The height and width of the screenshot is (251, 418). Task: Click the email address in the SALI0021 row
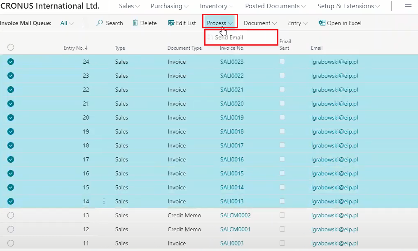(334, 90)
